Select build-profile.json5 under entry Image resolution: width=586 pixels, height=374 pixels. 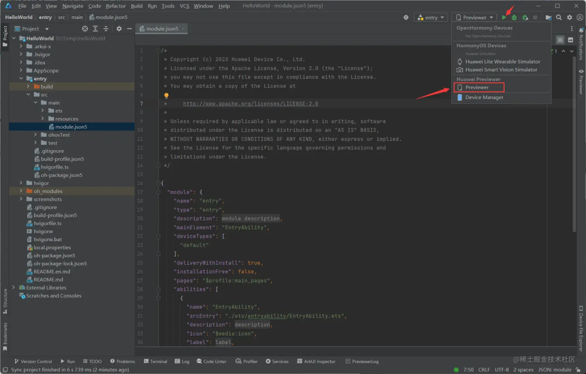(62, 159)
